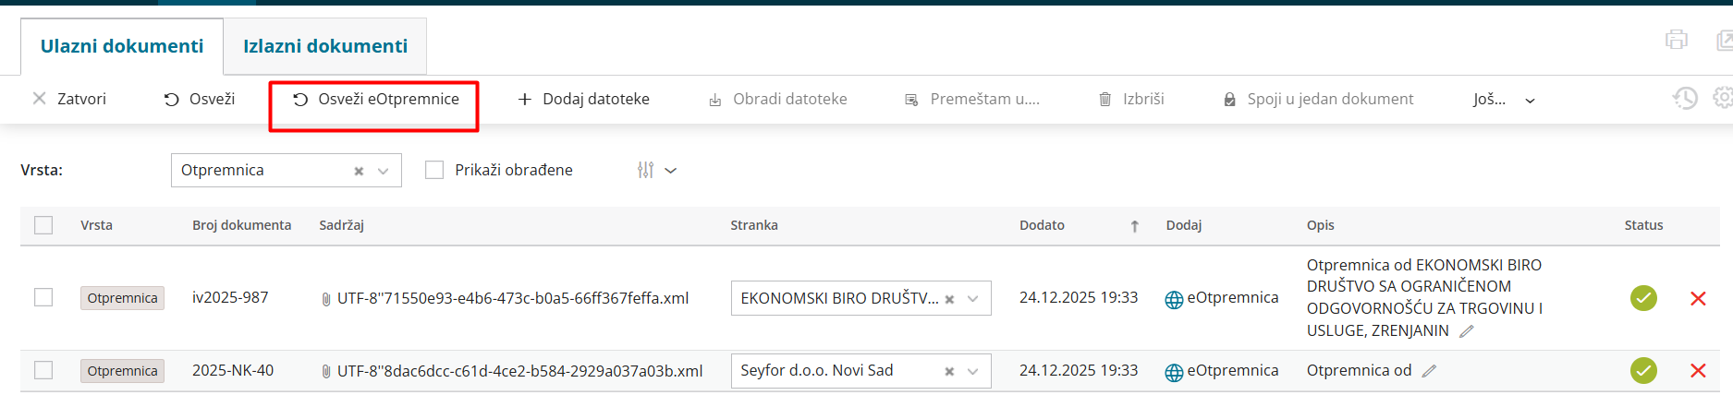
Task: Open the history clock icon
Action: coord(1685,98)
